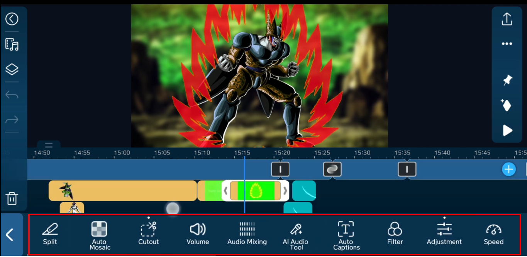Select the lower teal overlay clip
This screenshot has height=257, width=527.
298,208
